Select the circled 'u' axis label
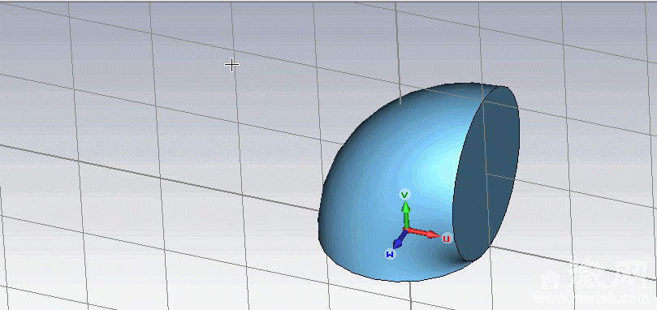657x310 pixels. tap(447, 239)
